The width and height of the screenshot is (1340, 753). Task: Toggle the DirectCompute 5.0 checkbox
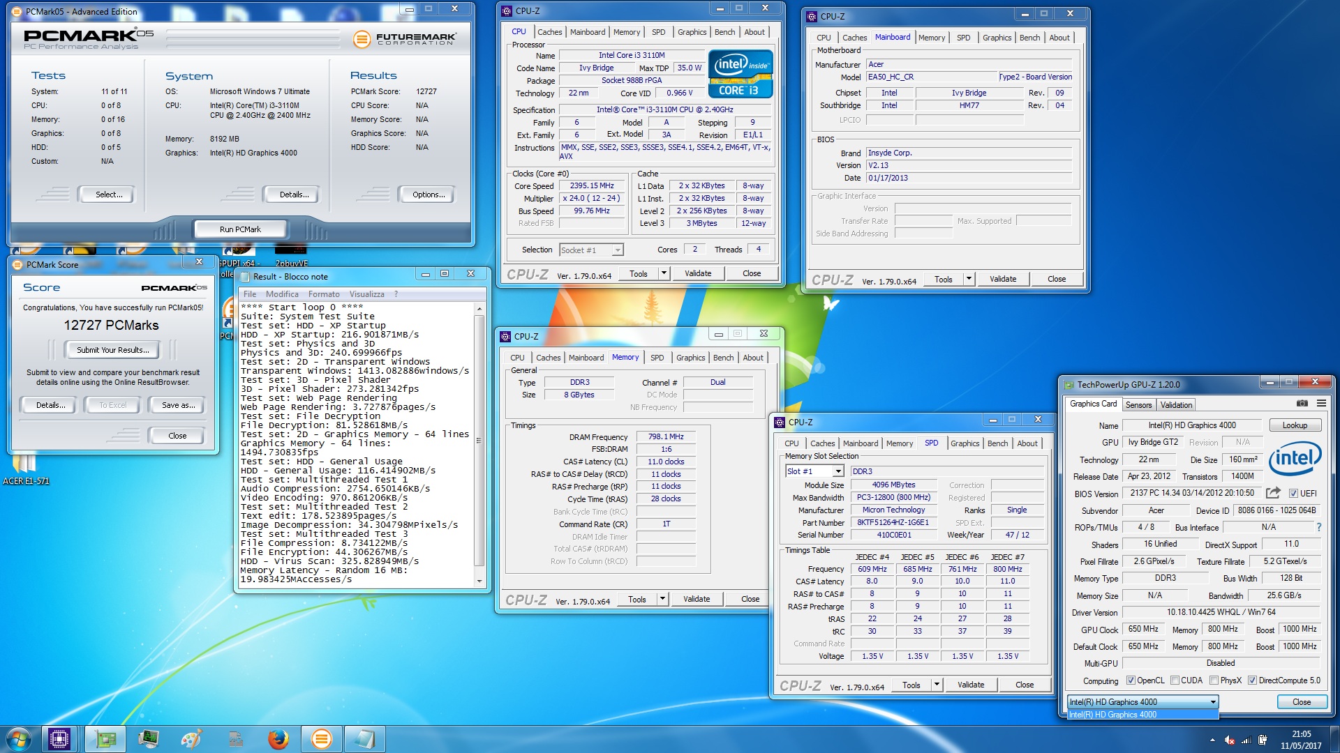click(x=1252, y=680)
